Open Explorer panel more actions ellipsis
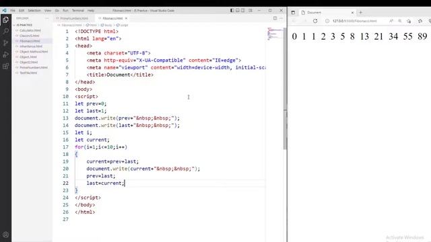431x242 pixels. [x=46, y=18]
